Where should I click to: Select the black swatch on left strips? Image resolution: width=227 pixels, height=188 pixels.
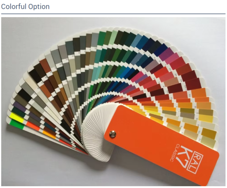(x=25, y=94)
